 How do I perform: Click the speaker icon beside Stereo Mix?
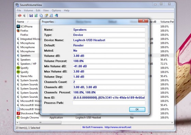pos(18,76)
